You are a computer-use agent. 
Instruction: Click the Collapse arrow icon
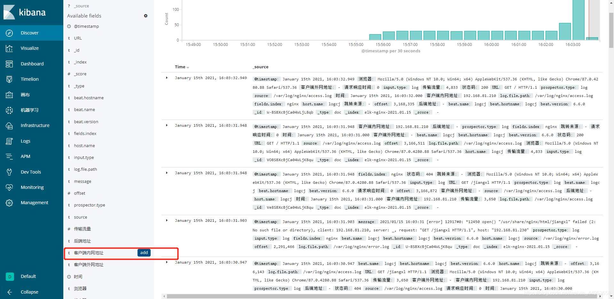10,292
